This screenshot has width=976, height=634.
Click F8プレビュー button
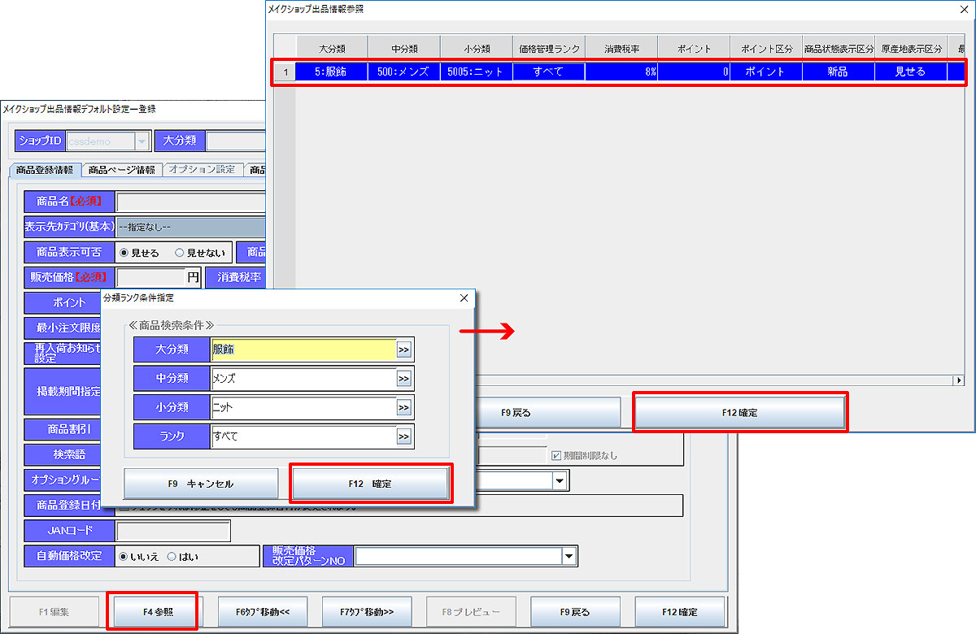pyautogui.click(x=471, y=611)
